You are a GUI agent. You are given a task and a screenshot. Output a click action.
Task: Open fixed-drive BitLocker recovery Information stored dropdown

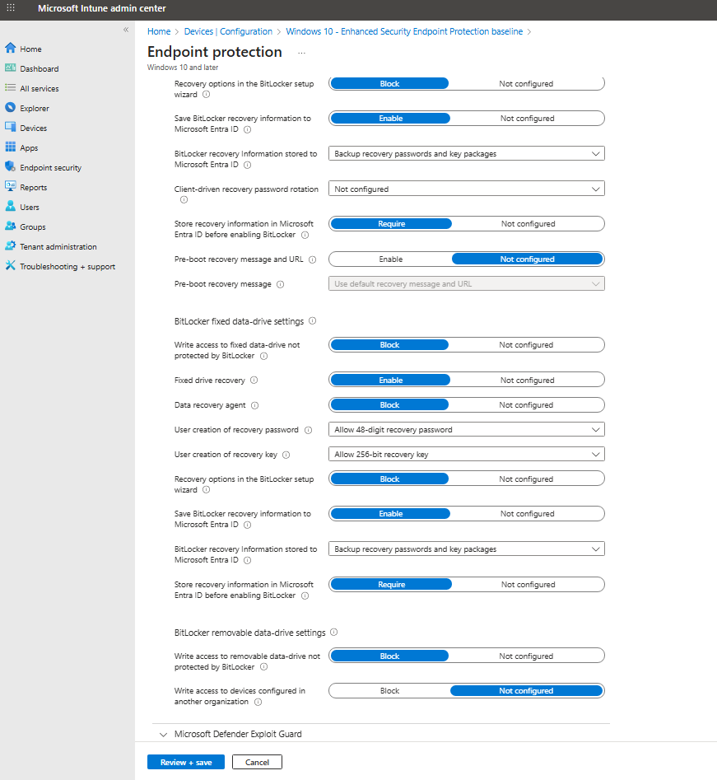[x=467, y=549]
